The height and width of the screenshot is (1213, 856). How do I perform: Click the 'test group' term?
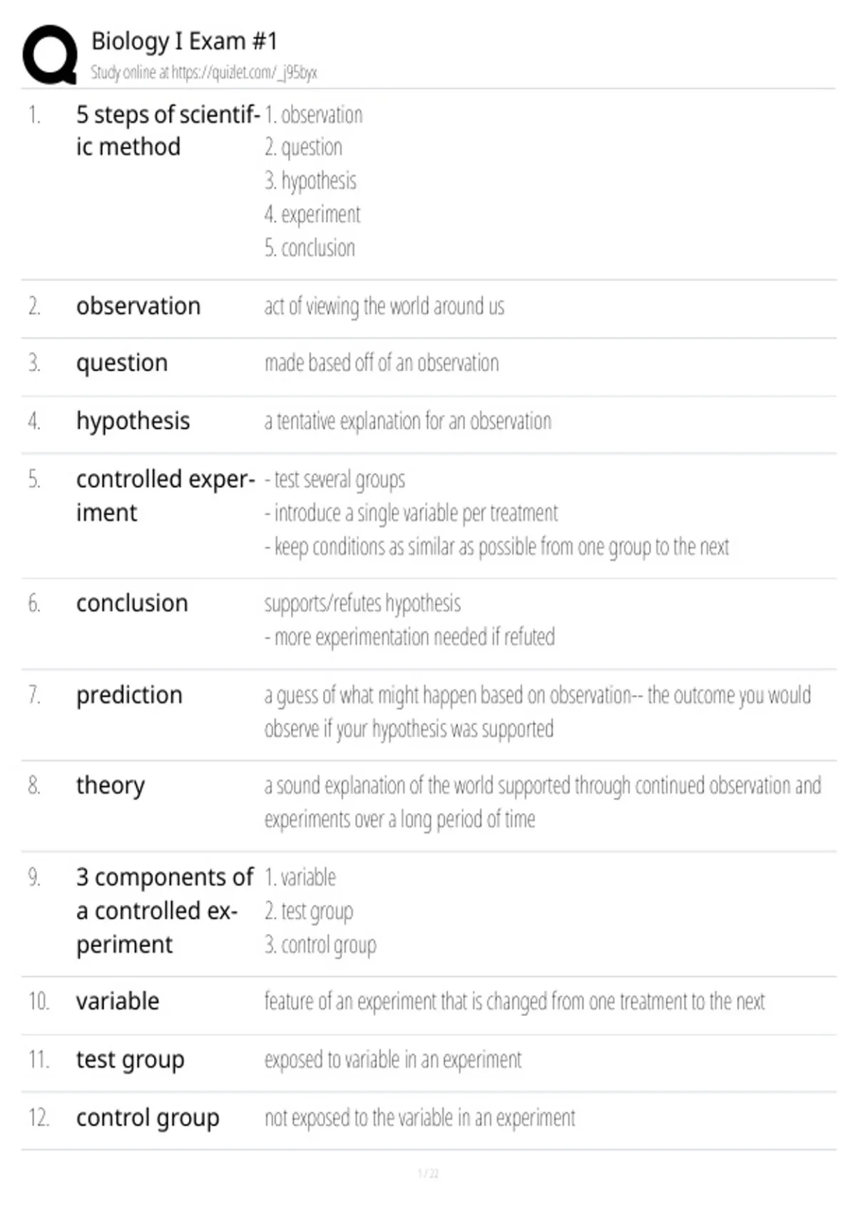pos(131,1060)
